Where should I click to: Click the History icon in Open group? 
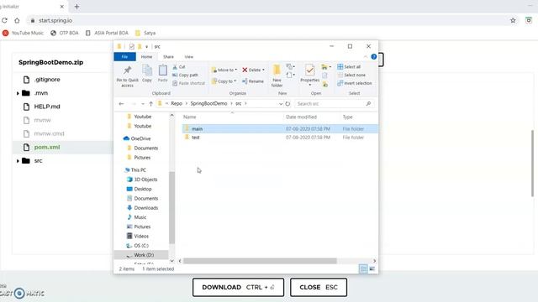pyautogui.click(x=325, y=84)
